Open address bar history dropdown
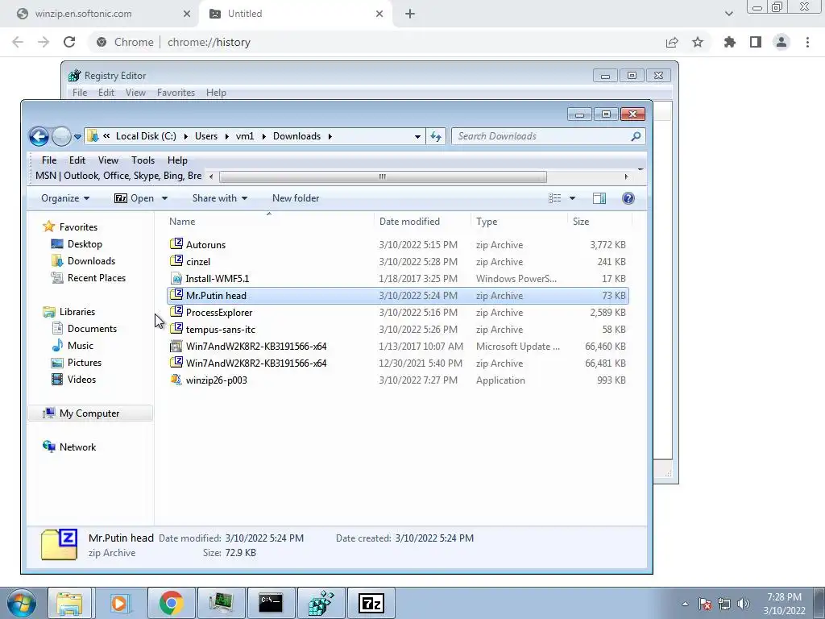Viewport: 825px width, 619px height. (417, 136)
